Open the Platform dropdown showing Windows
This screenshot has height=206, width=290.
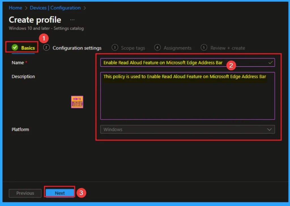[x=187, y=129]
